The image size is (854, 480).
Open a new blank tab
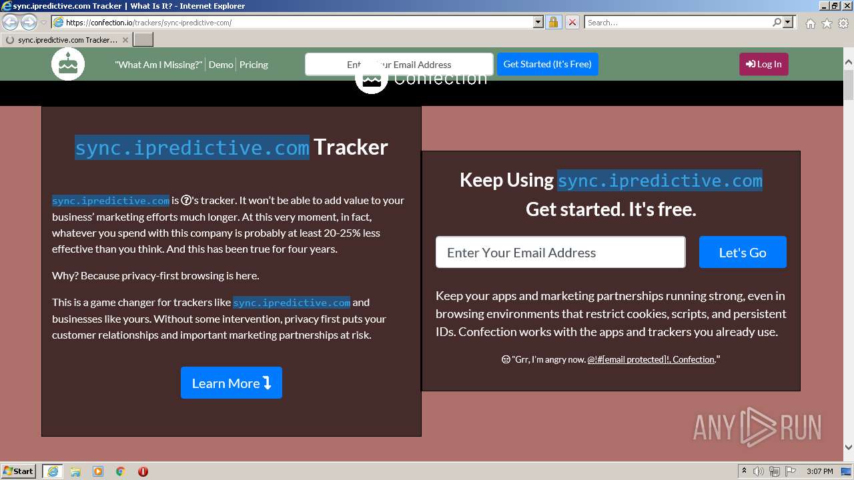pyautogui.click(x=143, y=40)
